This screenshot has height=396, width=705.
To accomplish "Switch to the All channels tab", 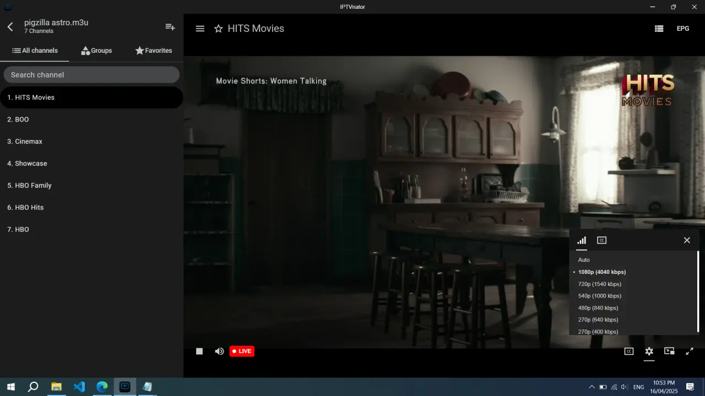I will pos(35,51).
